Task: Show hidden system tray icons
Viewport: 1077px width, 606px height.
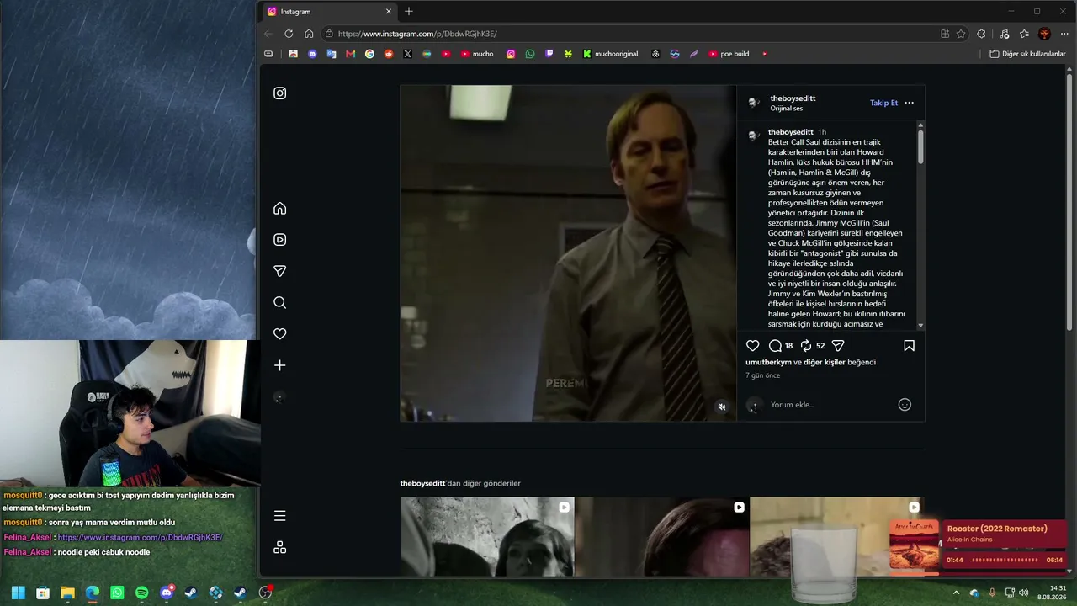Action: [956, 593]
